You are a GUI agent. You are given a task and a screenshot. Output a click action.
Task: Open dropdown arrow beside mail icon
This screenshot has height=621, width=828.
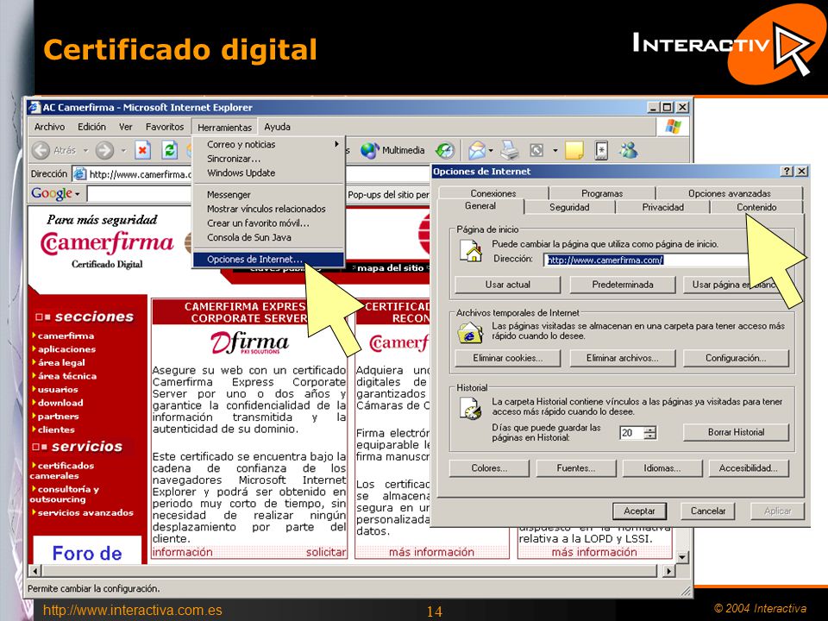tap(491, 150)
